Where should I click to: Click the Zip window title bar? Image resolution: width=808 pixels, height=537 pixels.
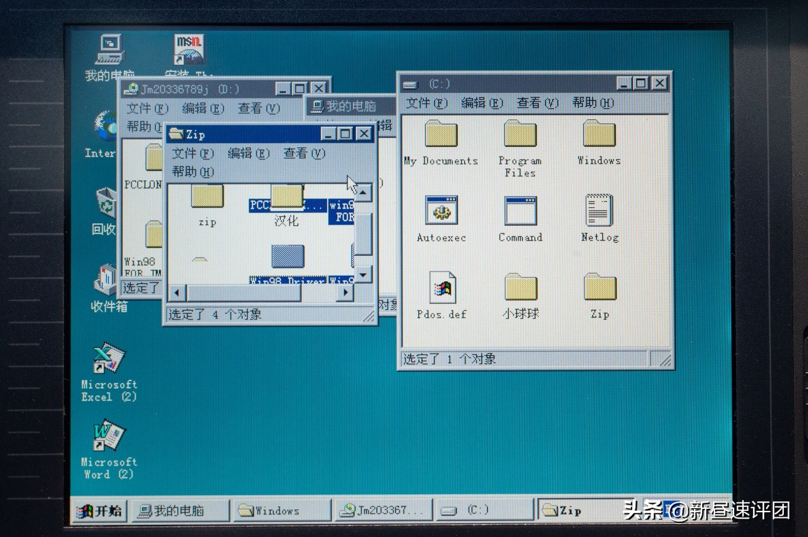tap(270, 134)
